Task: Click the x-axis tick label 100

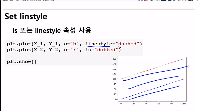Action: (x=184, y=104)
